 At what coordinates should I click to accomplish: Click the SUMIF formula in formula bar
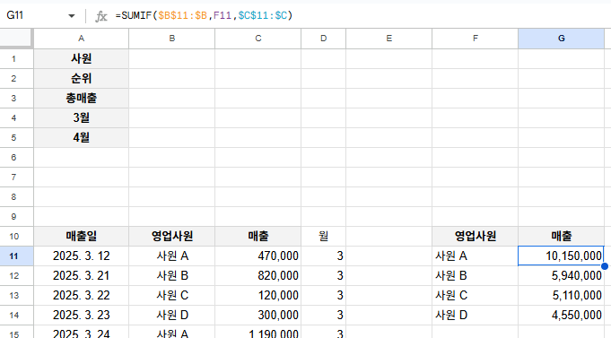(204, 15)
